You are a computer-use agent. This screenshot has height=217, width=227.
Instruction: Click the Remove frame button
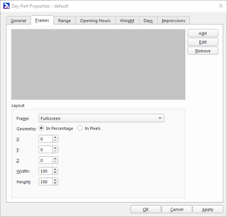(x=203, y=51)
